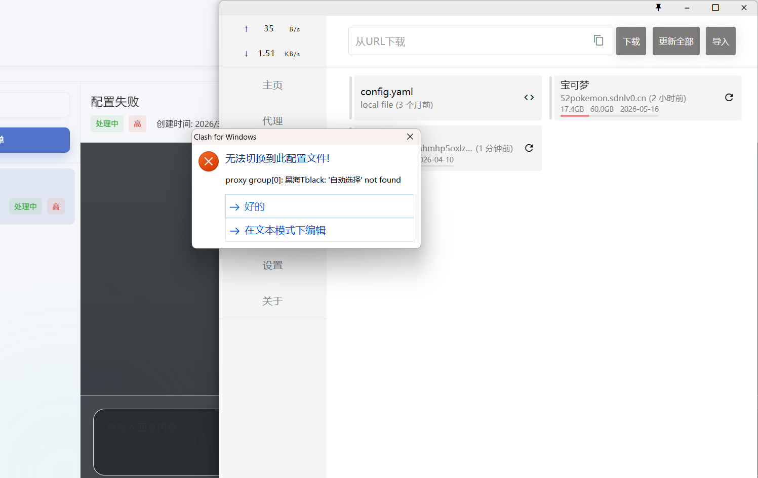
Task: Switch to the 代理 tab
Action: point(272,121)
